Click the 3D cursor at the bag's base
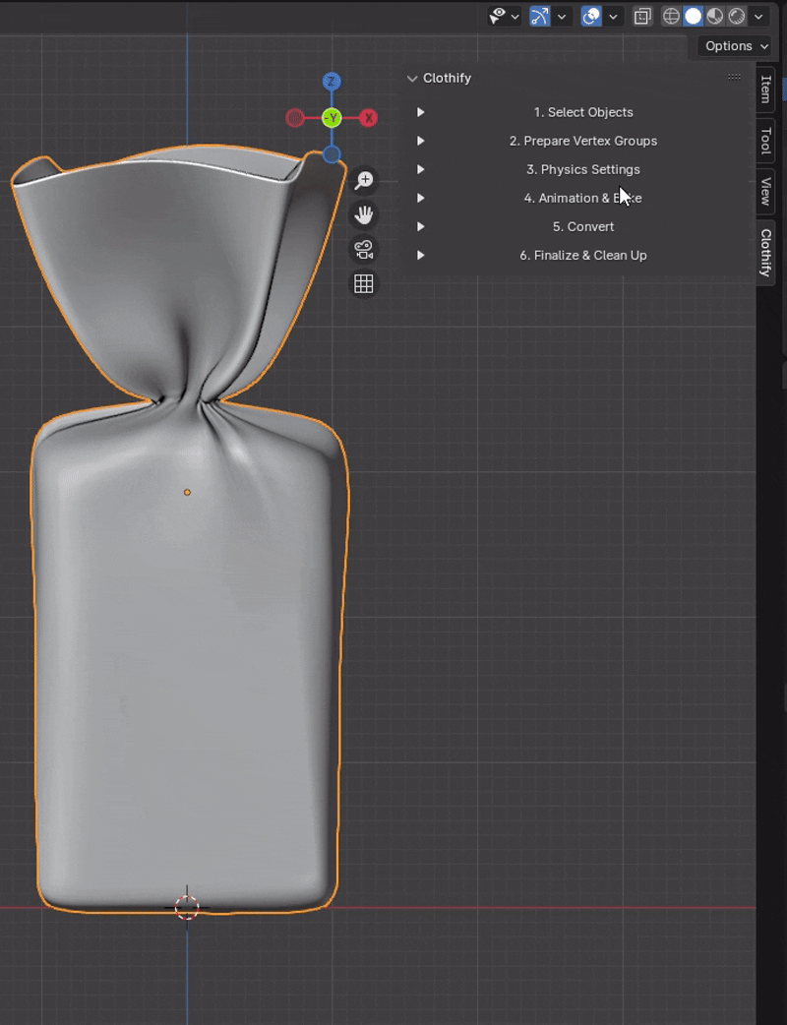 pyautogui.click(x=187, y=907)
